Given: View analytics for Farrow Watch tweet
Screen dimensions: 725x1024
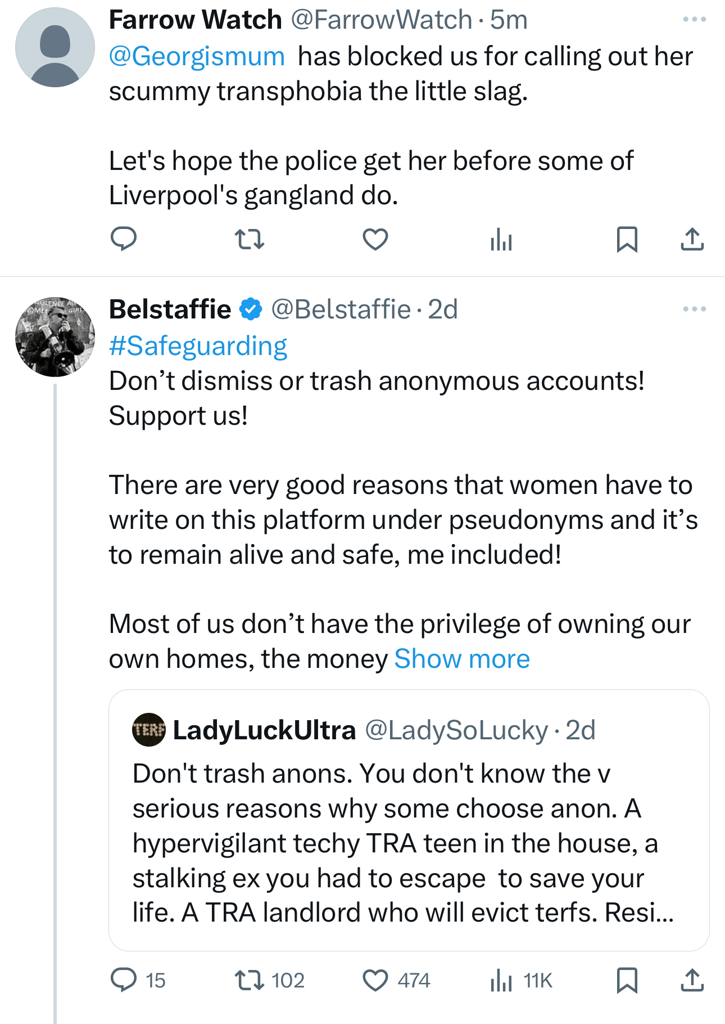Looking at the screenshot, I should [x=501, y=240].
